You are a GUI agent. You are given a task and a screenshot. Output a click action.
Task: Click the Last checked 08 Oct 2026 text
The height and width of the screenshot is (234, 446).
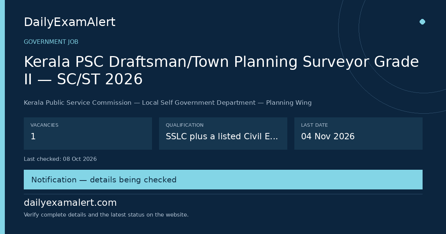[60, 159]
